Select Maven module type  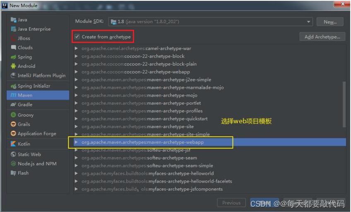(x=38, y=95)
